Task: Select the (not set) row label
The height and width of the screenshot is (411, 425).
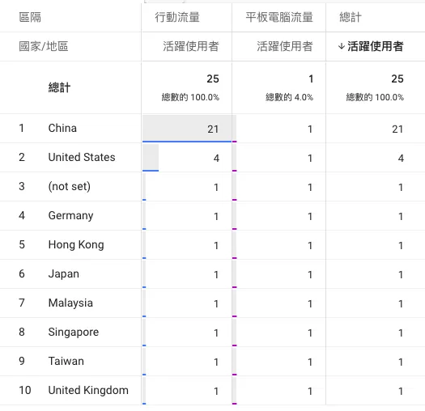Action: pyautogui.click(x=70, y=186)
